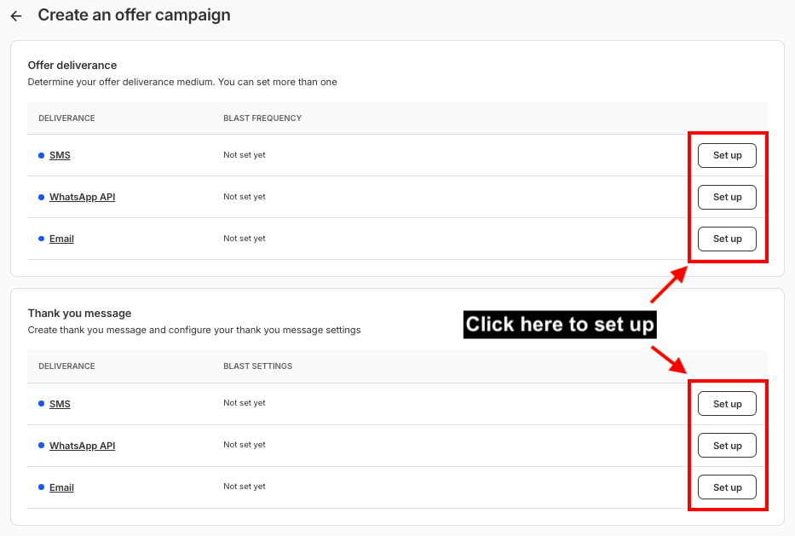Image resolution: width=795 pixels, height=536 pixels.
Task: Set up SMS thank you message
Action: click(727, 404)
